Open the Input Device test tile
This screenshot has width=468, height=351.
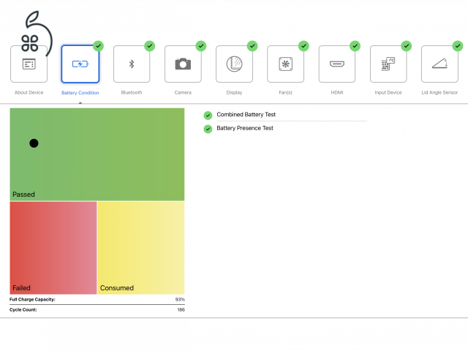[388, 64]
